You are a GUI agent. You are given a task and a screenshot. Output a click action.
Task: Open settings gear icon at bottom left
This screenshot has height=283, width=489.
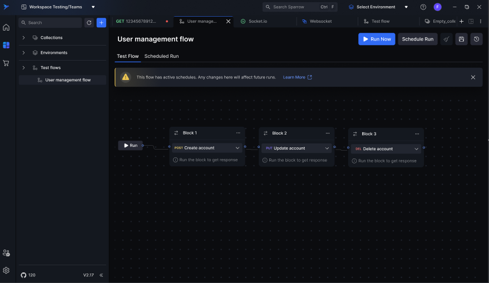6,270
